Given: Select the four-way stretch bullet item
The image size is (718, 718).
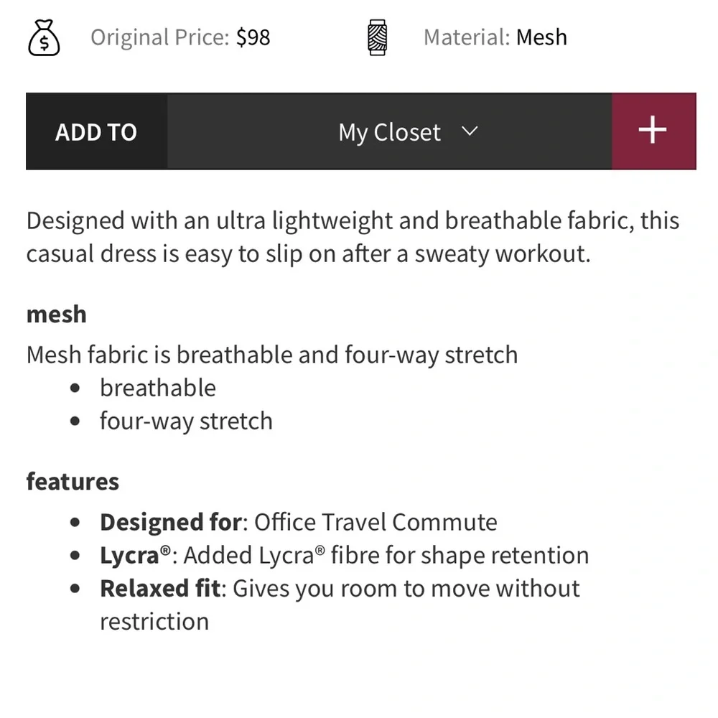Looking at the screenshot, I should pyautogui.click(x=187, y=421).
